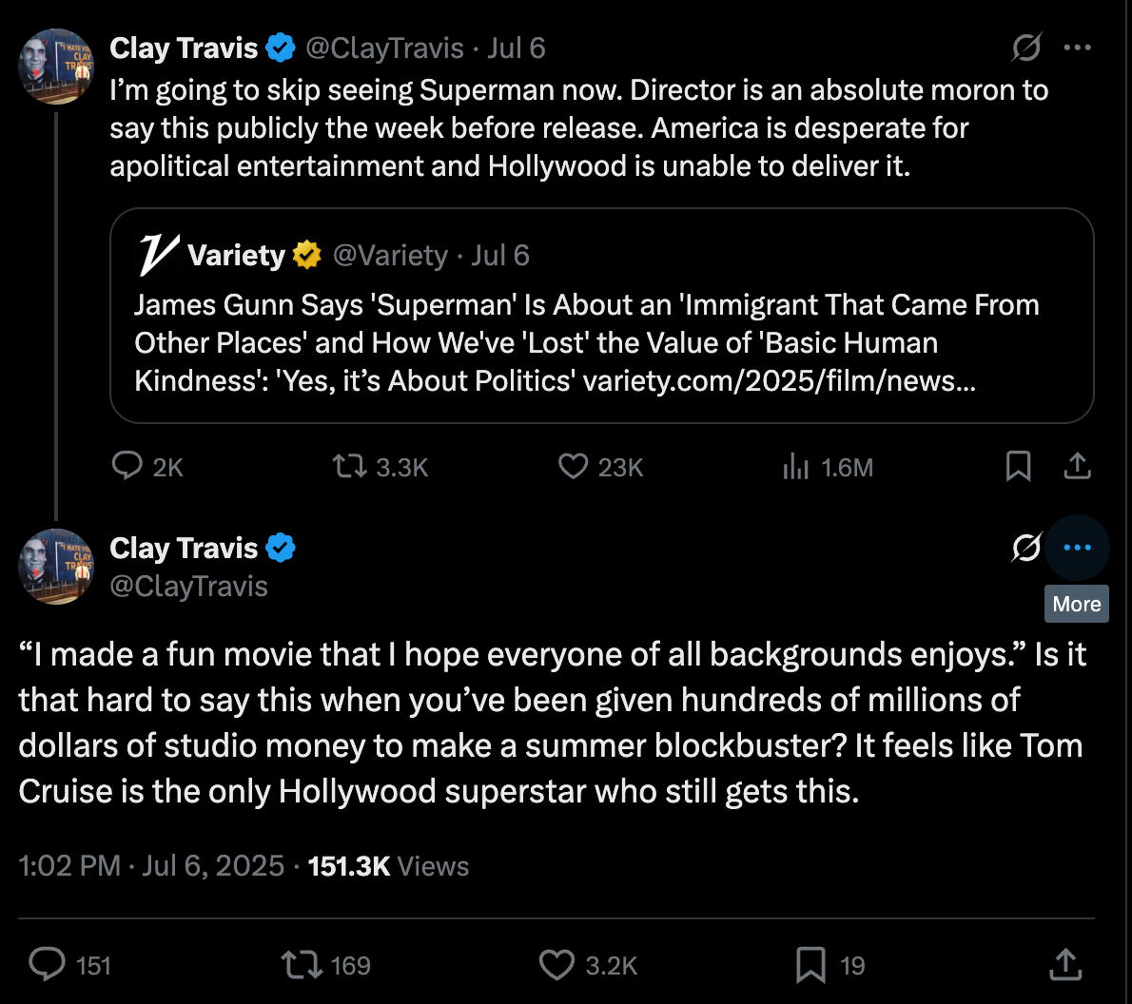Bookmark the top Superman tweet

click(1018, 467)
